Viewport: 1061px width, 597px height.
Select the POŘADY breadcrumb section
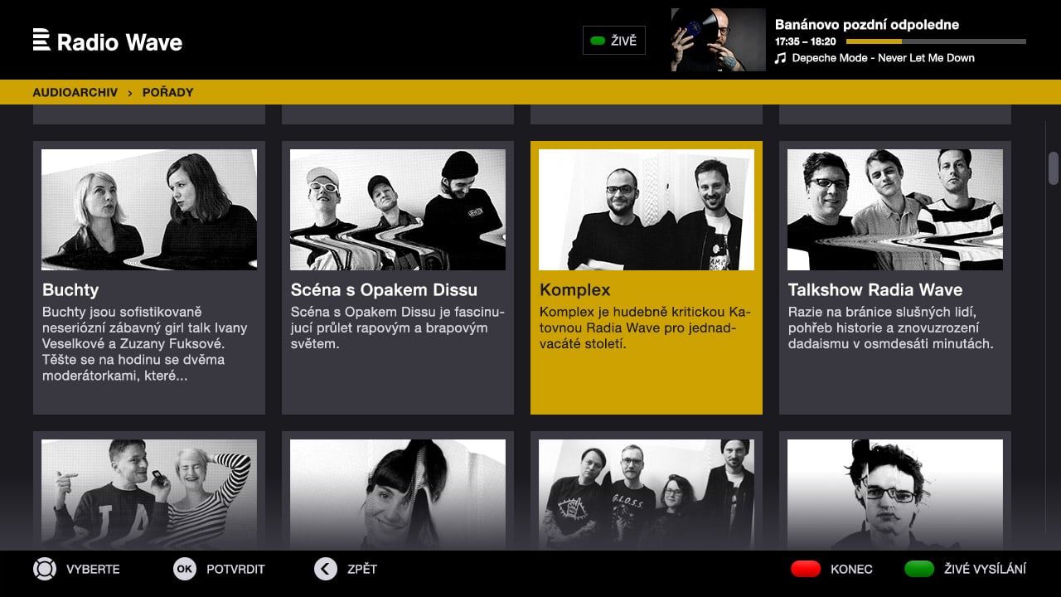coord(167,92)
